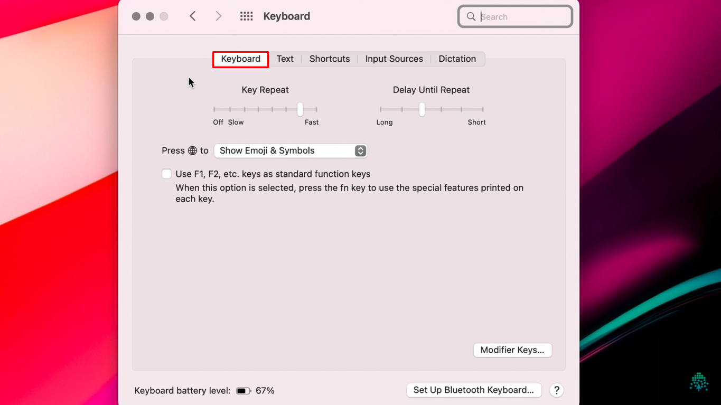Screen dimensions: 721x405
Task: Click the double-arrow chevron on the popup menu
Action: point(360,150)
